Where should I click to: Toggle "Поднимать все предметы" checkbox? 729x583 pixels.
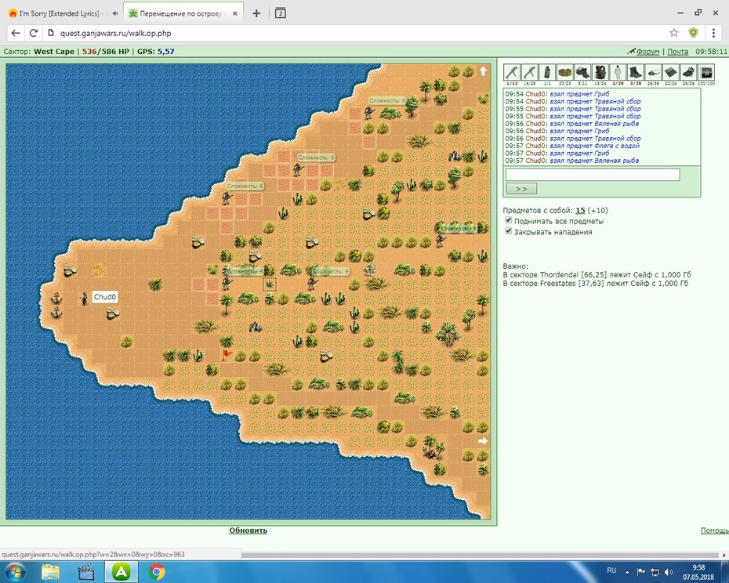tap(509, 220)
